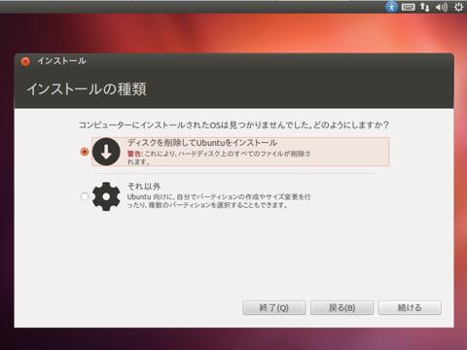Click the ディスクを削除してUbuntuをインストール option title
This screenshot has width=467, height=350.
(x=202, y=143)
